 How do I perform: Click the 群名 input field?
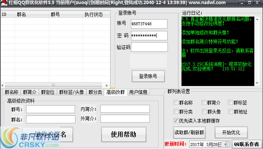click(x=51, y=119)
